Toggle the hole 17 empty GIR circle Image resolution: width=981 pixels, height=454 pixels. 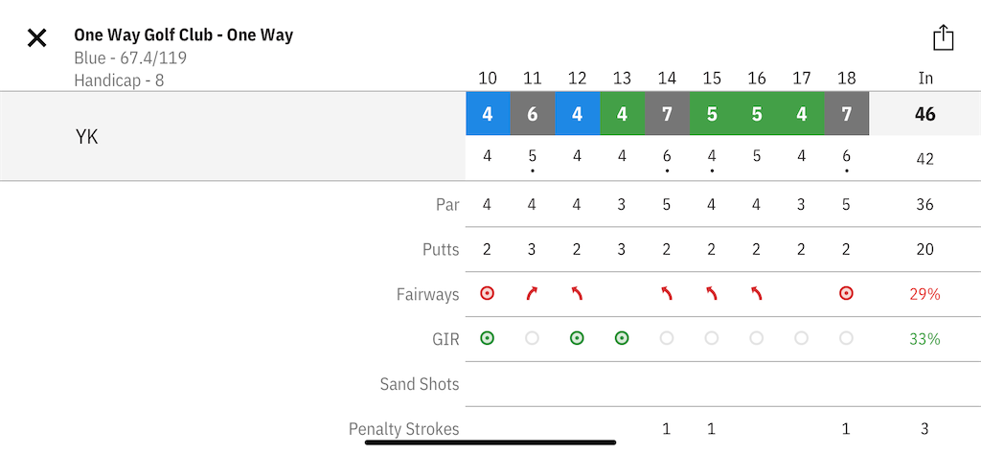point(802,338)
